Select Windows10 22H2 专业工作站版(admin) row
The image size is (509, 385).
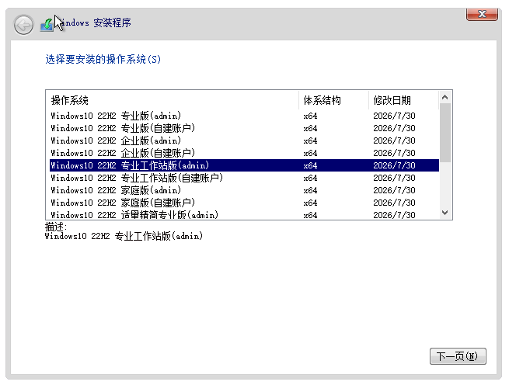point(244,165)
